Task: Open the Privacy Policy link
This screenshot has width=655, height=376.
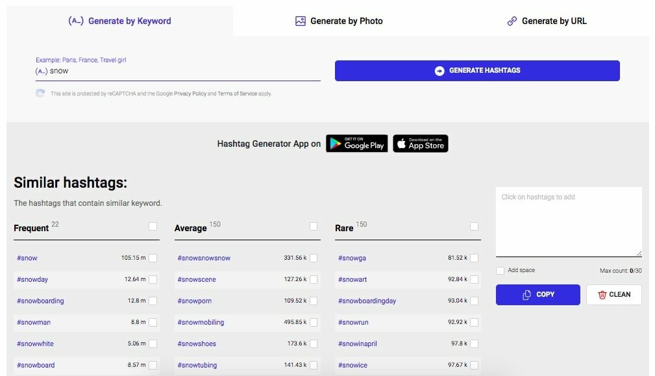Action: pos(190,94)
